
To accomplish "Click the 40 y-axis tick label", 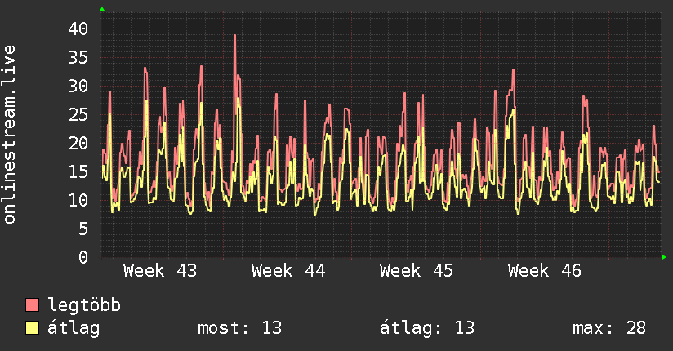I will (78, 29).
